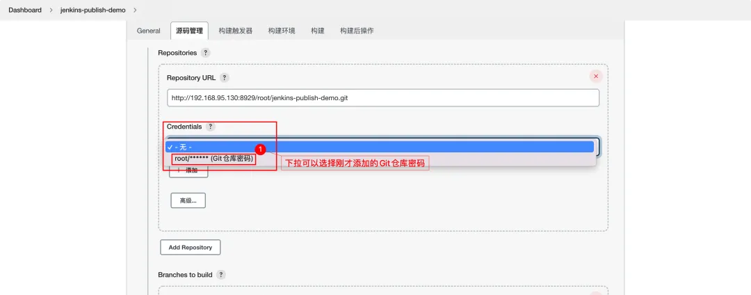
Task: Select 源码管理 tab
Action: pyautogui.click(x=189, y=31)
